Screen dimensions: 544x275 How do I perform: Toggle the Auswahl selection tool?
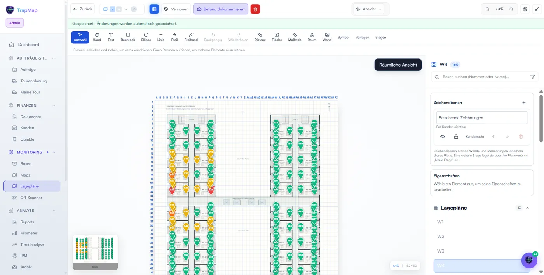[80, 37]
